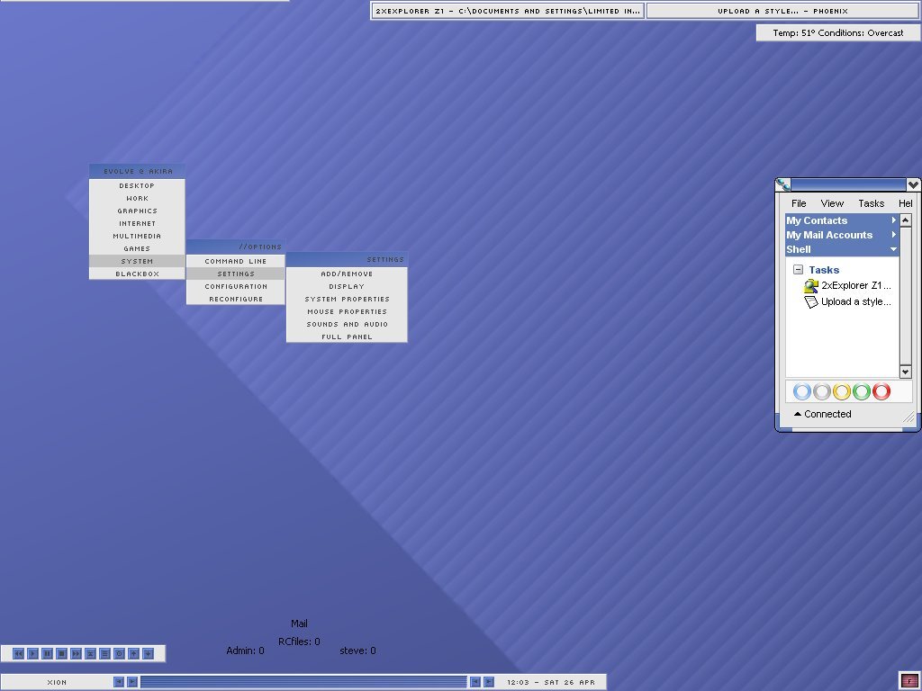Select the gray status ring

pyautogui.click(x=822, y=391)
